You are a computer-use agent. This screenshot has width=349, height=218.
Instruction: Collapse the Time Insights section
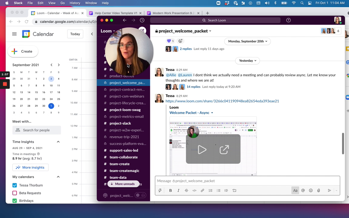pos(58,141)
